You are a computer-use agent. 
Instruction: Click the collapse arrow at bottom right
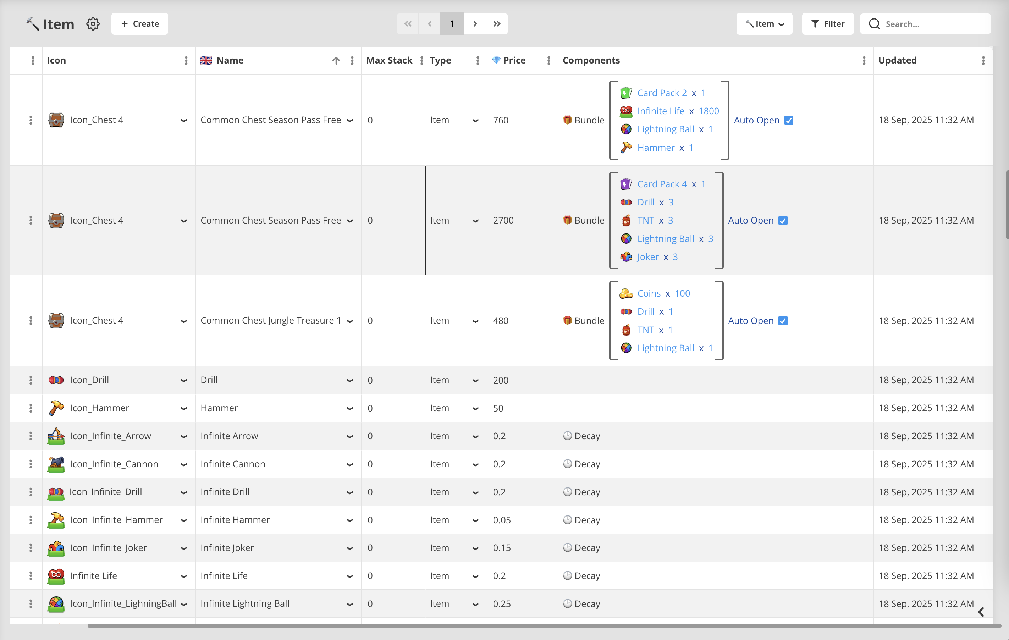981,612
